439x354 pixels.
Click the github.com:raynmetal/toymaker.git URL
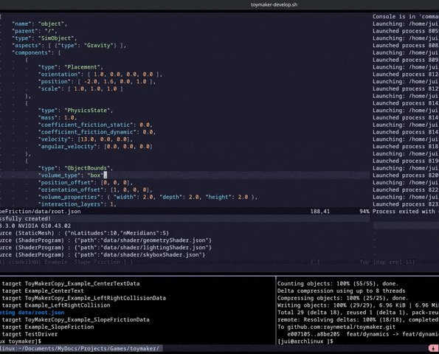tap(342, 327)
